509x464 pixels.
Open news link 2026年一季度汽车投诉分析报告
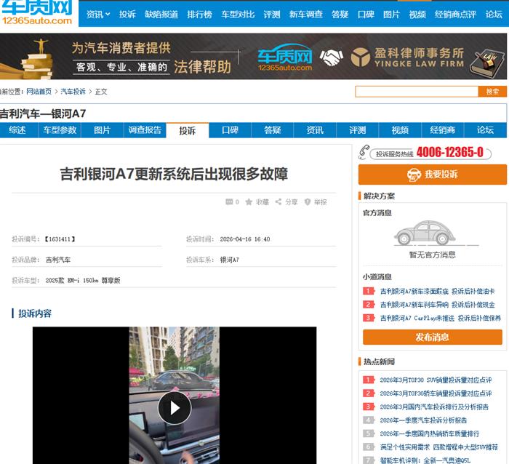click(423, 420)
